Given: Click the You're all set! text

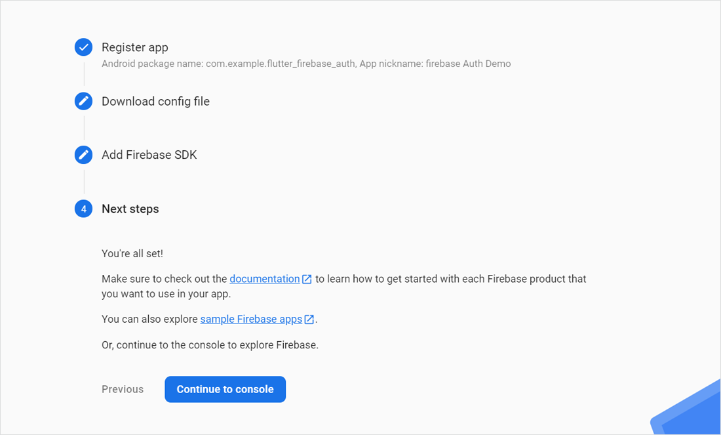Looking at the screenshot, I should 132,254.
